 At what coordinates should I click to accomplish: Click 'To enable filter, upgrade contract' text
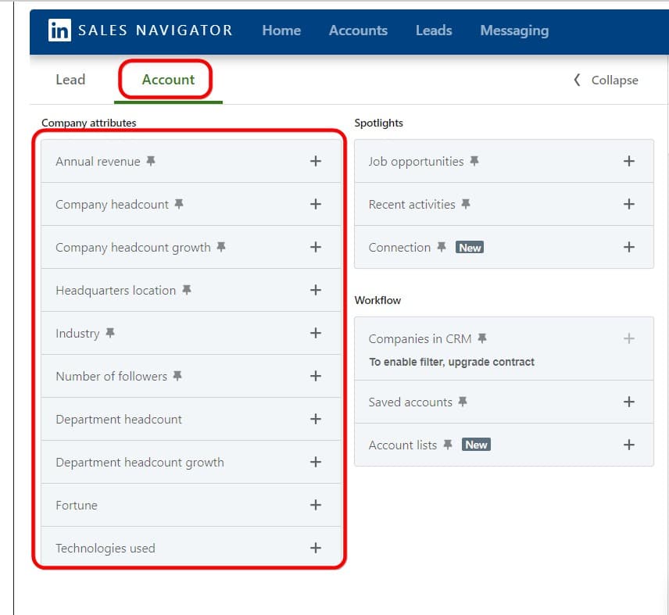[x=452, y=362]
